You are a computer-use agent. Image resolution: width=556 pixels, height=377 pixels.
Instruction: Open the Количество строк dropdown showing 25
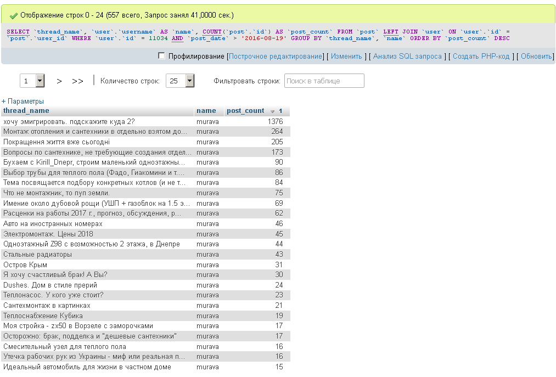(x=181, y=81)
